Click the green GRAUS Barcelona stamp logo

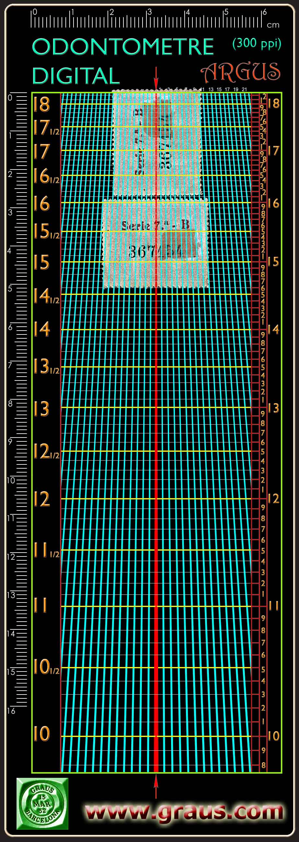coord(42,803)
